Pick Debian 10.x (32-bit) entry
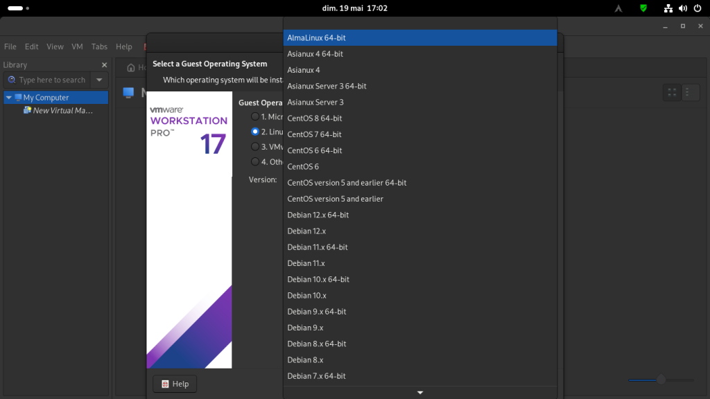This screenshot has width=710, height=399. point(419,295)
